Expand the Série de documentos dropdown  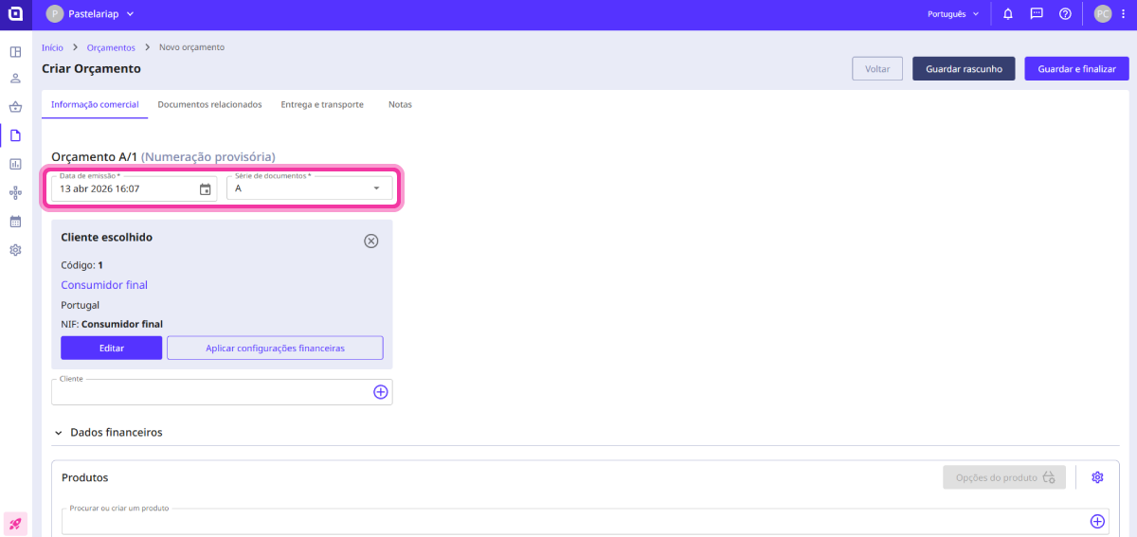[376, 188]
